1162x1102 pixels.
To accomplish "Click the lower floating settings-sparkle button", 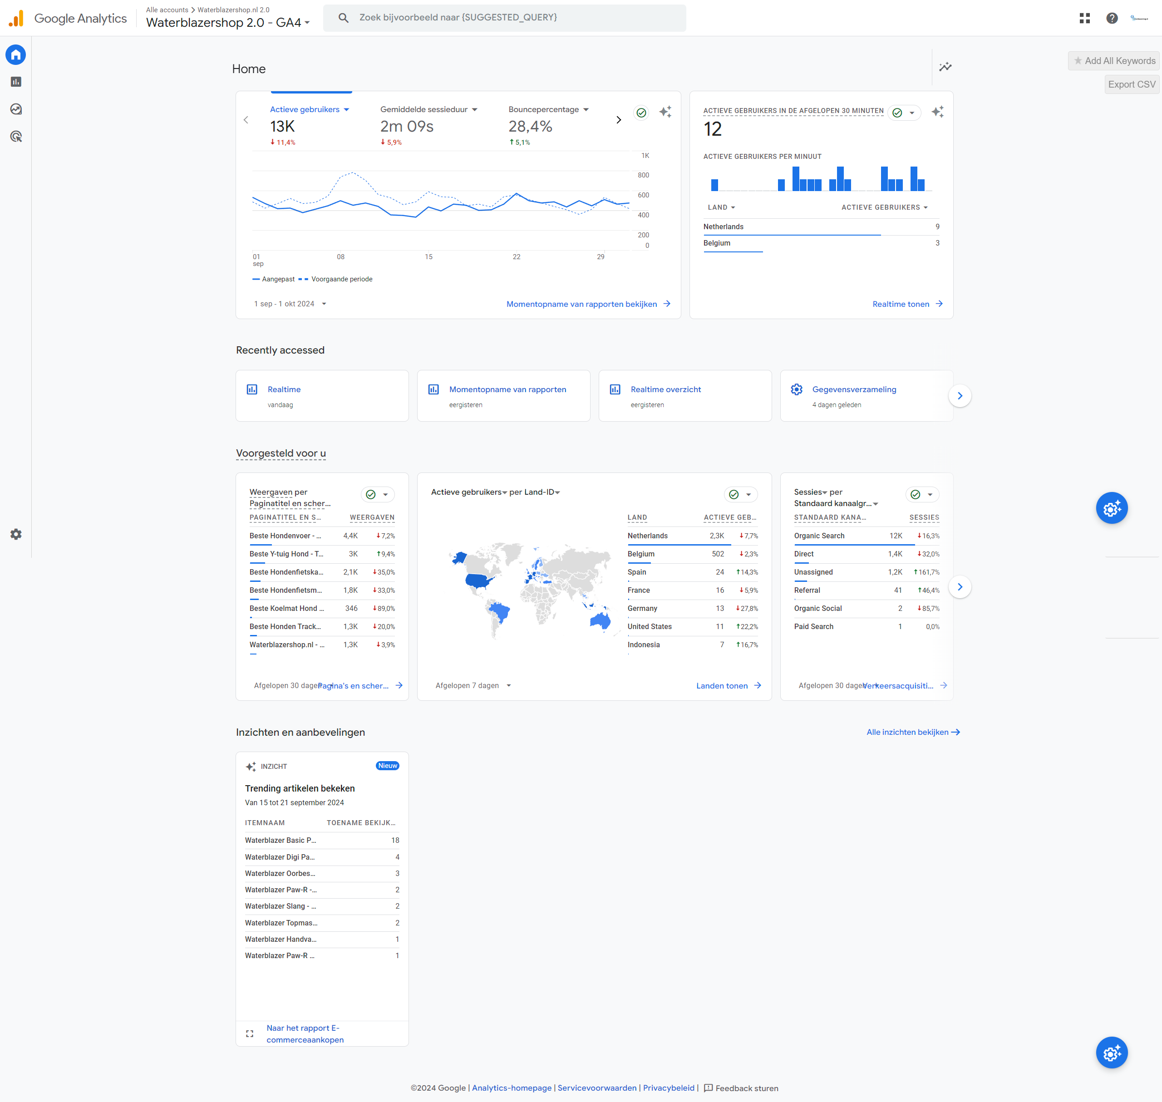I will pyautogui.click(x=1112, y=1053).
